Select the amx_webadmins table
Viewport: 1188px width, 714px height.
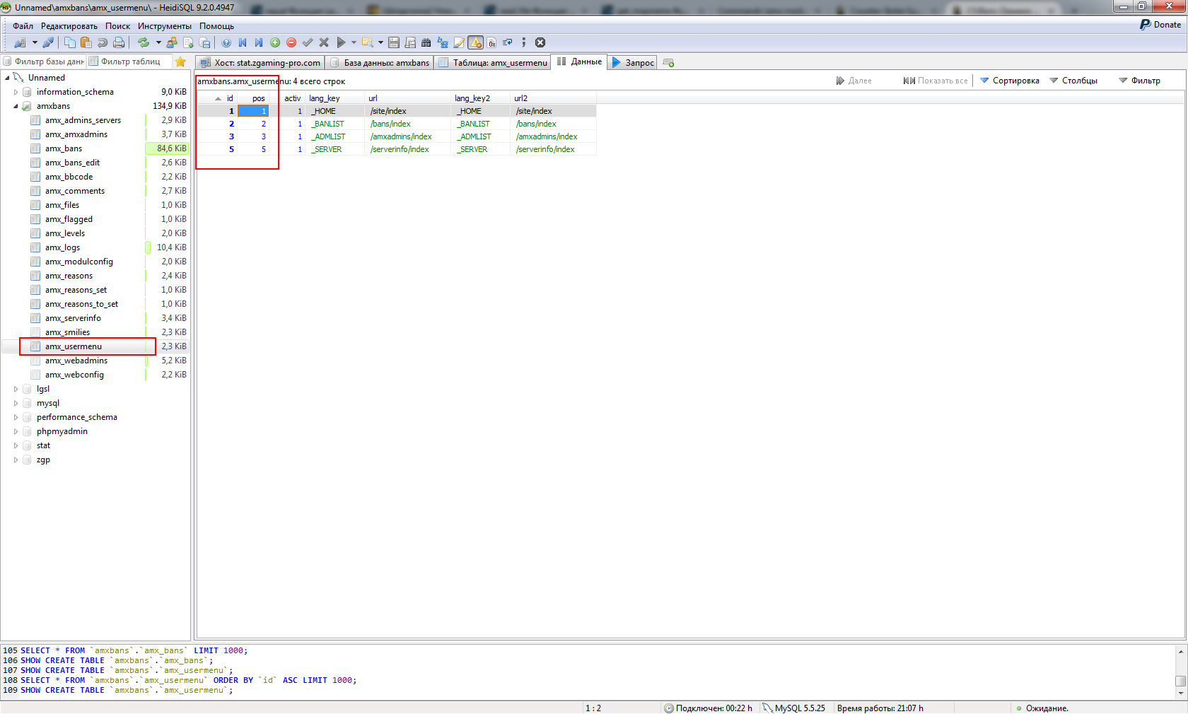point(76,361)
